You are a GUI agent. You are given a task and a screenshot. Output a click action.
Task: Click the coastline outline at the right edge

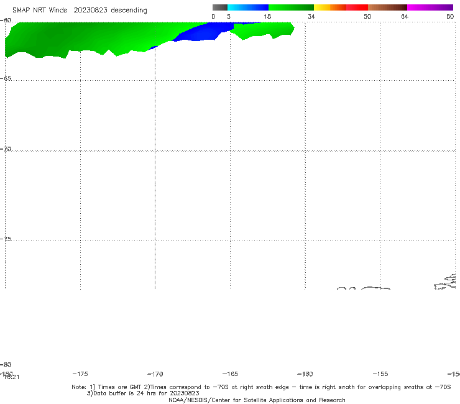(x=446, y=282)
